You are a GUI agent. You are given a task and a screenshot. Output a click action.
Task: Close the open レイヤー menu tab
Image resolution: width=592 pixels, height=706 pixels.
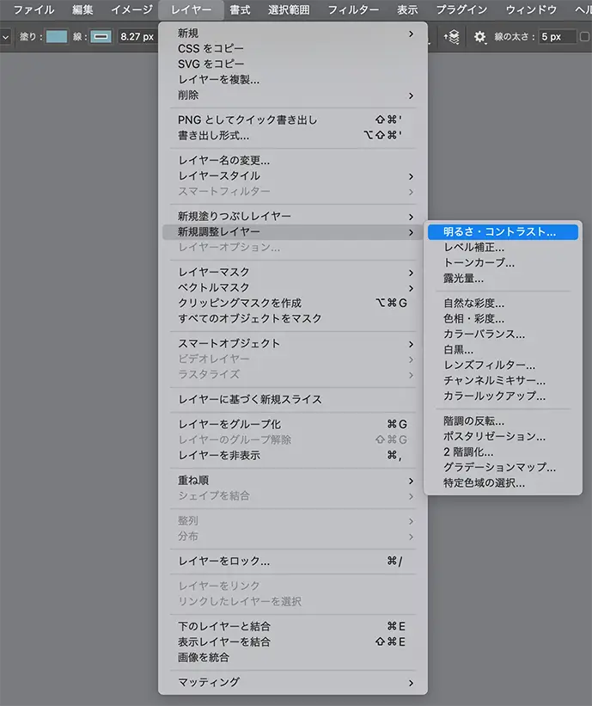(x=192, y=9)
